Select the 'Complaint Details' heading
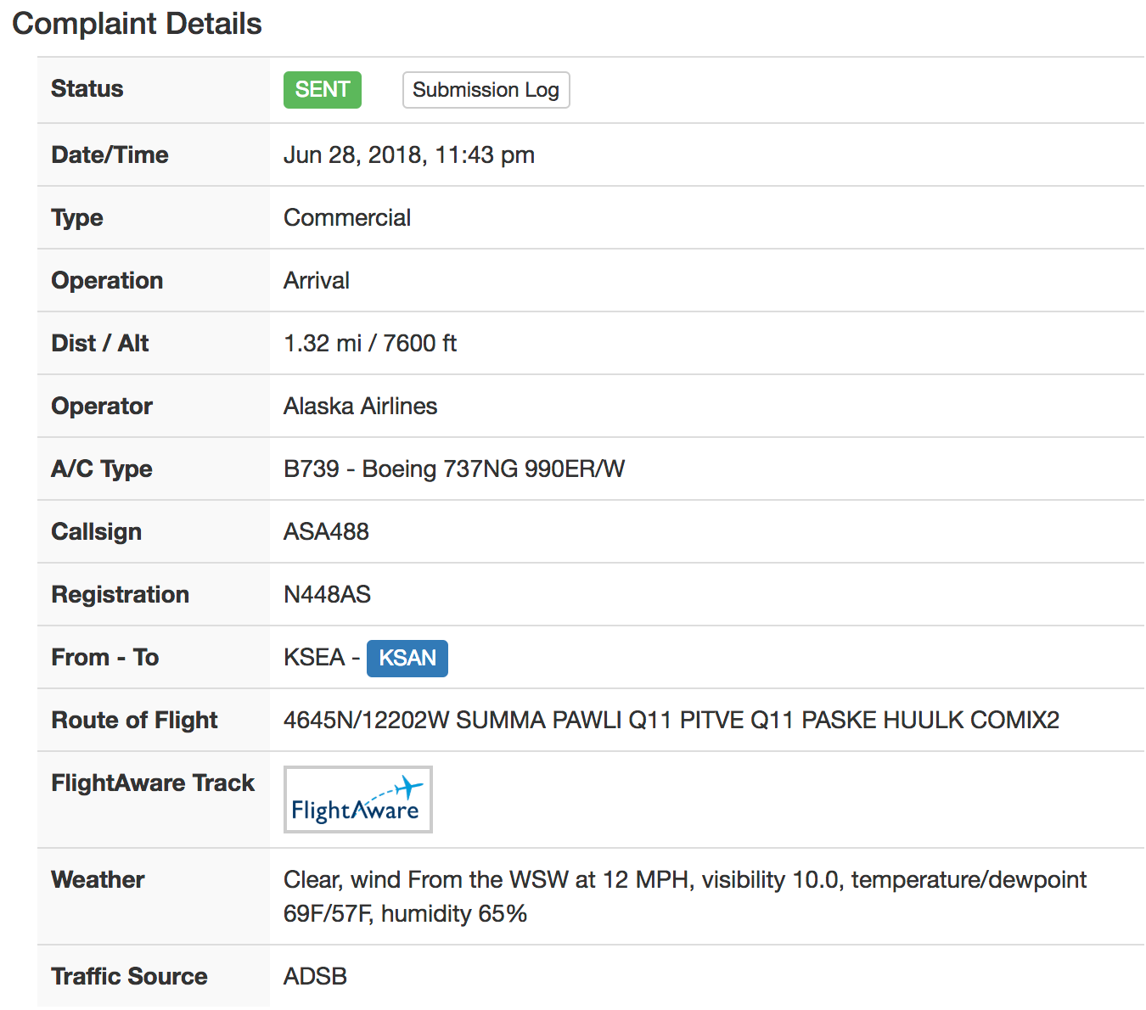 point(137,24)
